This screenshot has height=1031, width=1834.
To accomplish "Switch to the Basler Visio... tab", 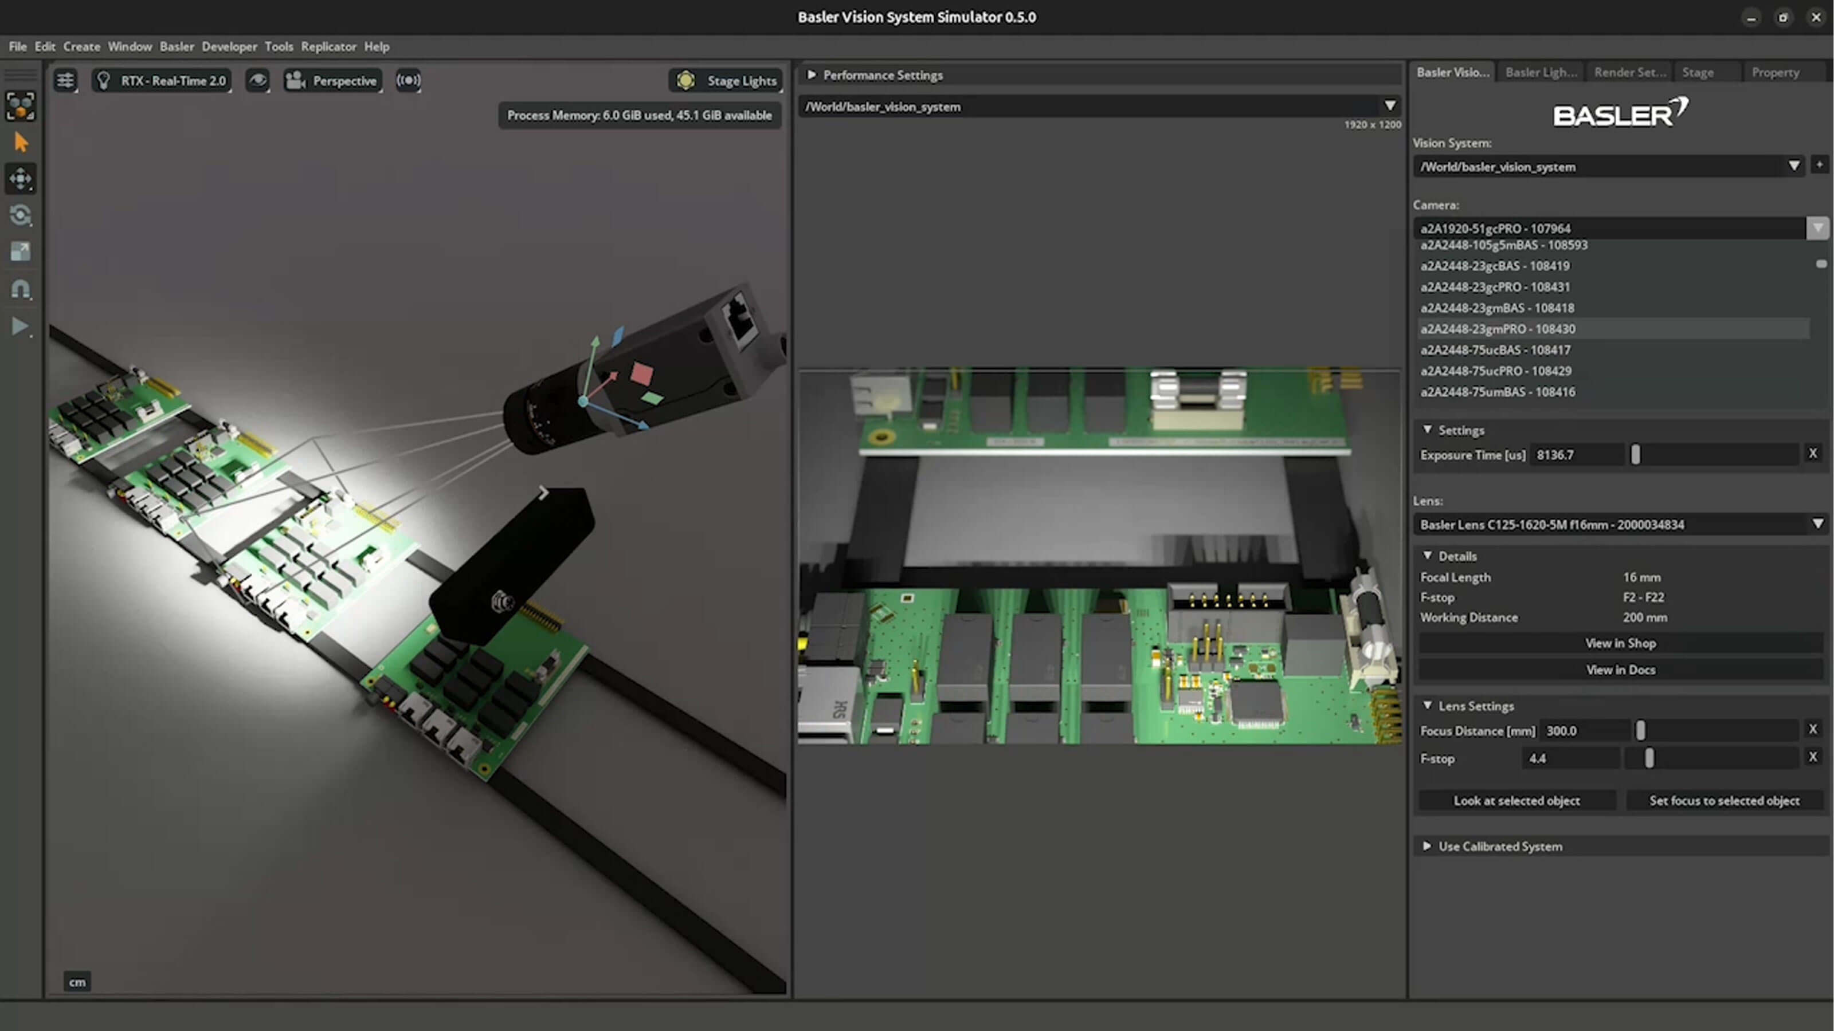I will [1452, 72].
